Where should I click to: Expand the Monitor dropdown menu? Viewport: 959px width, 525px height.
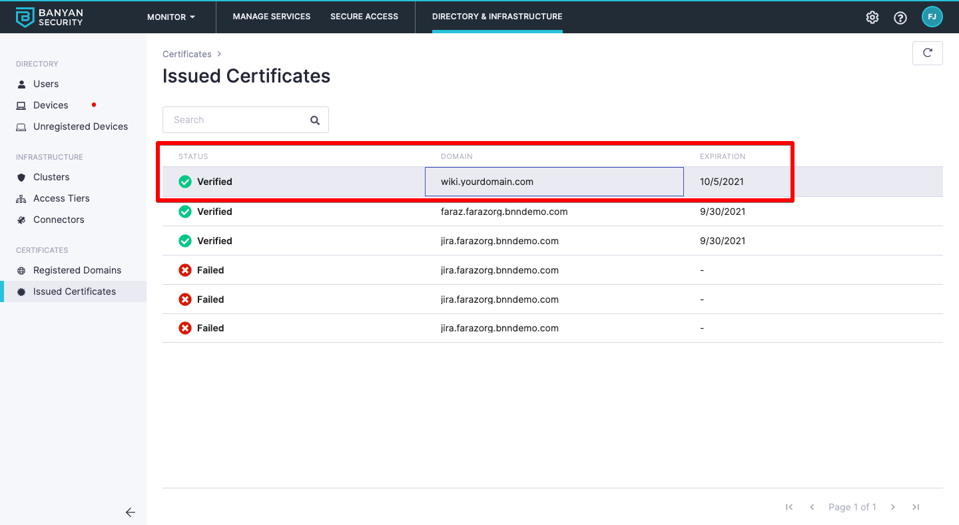[x=171, y=17]
